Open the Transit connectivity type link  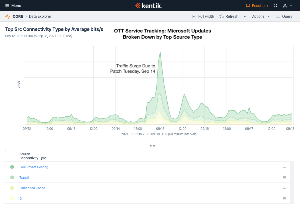coord(24,178)
